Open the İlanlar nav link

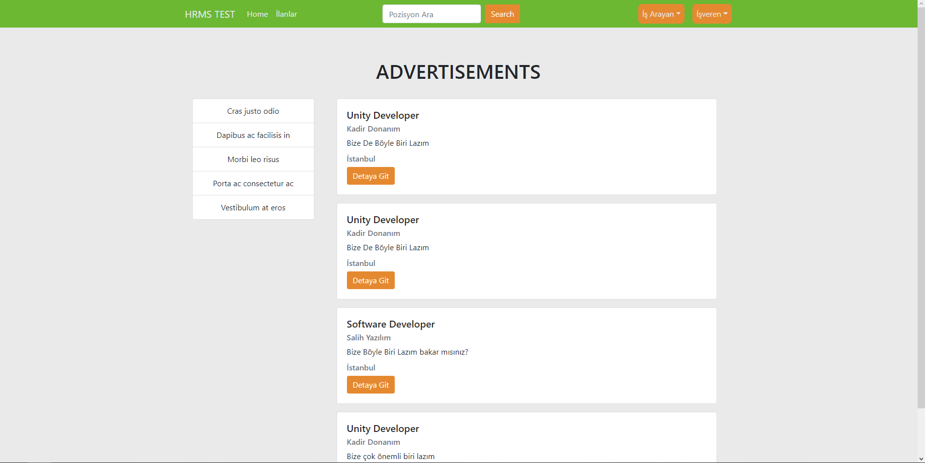click(286, 14)
